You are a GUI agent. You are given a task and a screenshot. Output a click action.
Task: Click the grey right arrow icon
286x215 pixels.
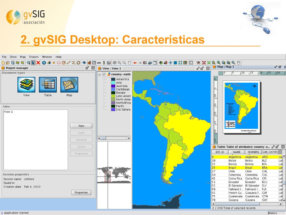click(140, 63)
